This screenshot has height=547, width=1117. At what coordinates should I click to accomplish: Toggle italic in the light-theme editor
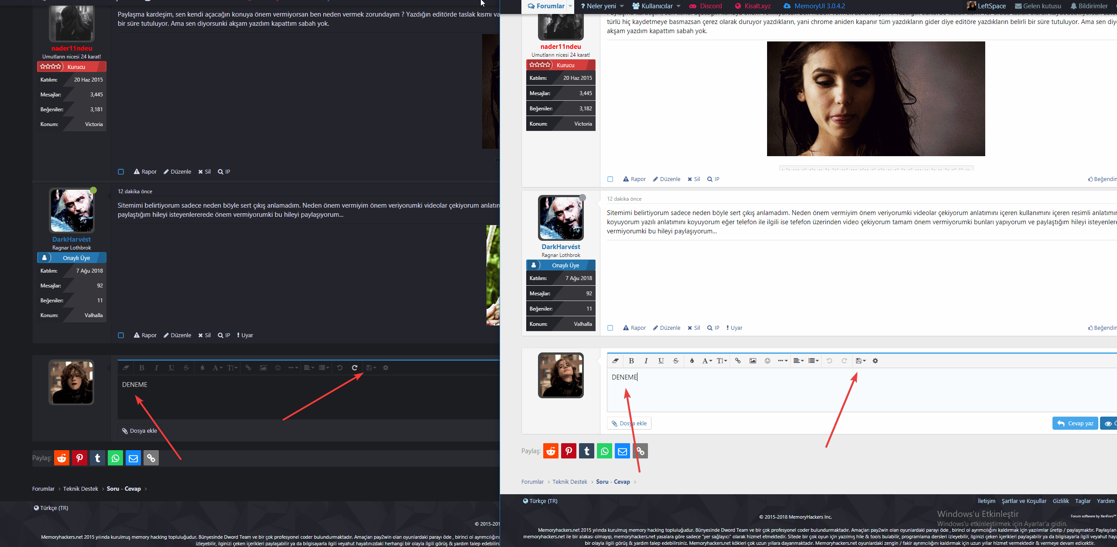(646, 361)
